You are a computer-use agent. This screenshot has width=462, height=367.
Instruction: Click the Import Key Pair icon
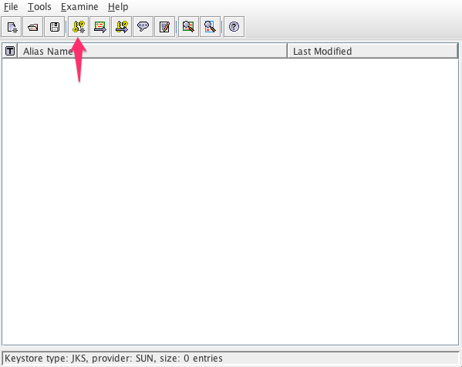coord(121,27)
